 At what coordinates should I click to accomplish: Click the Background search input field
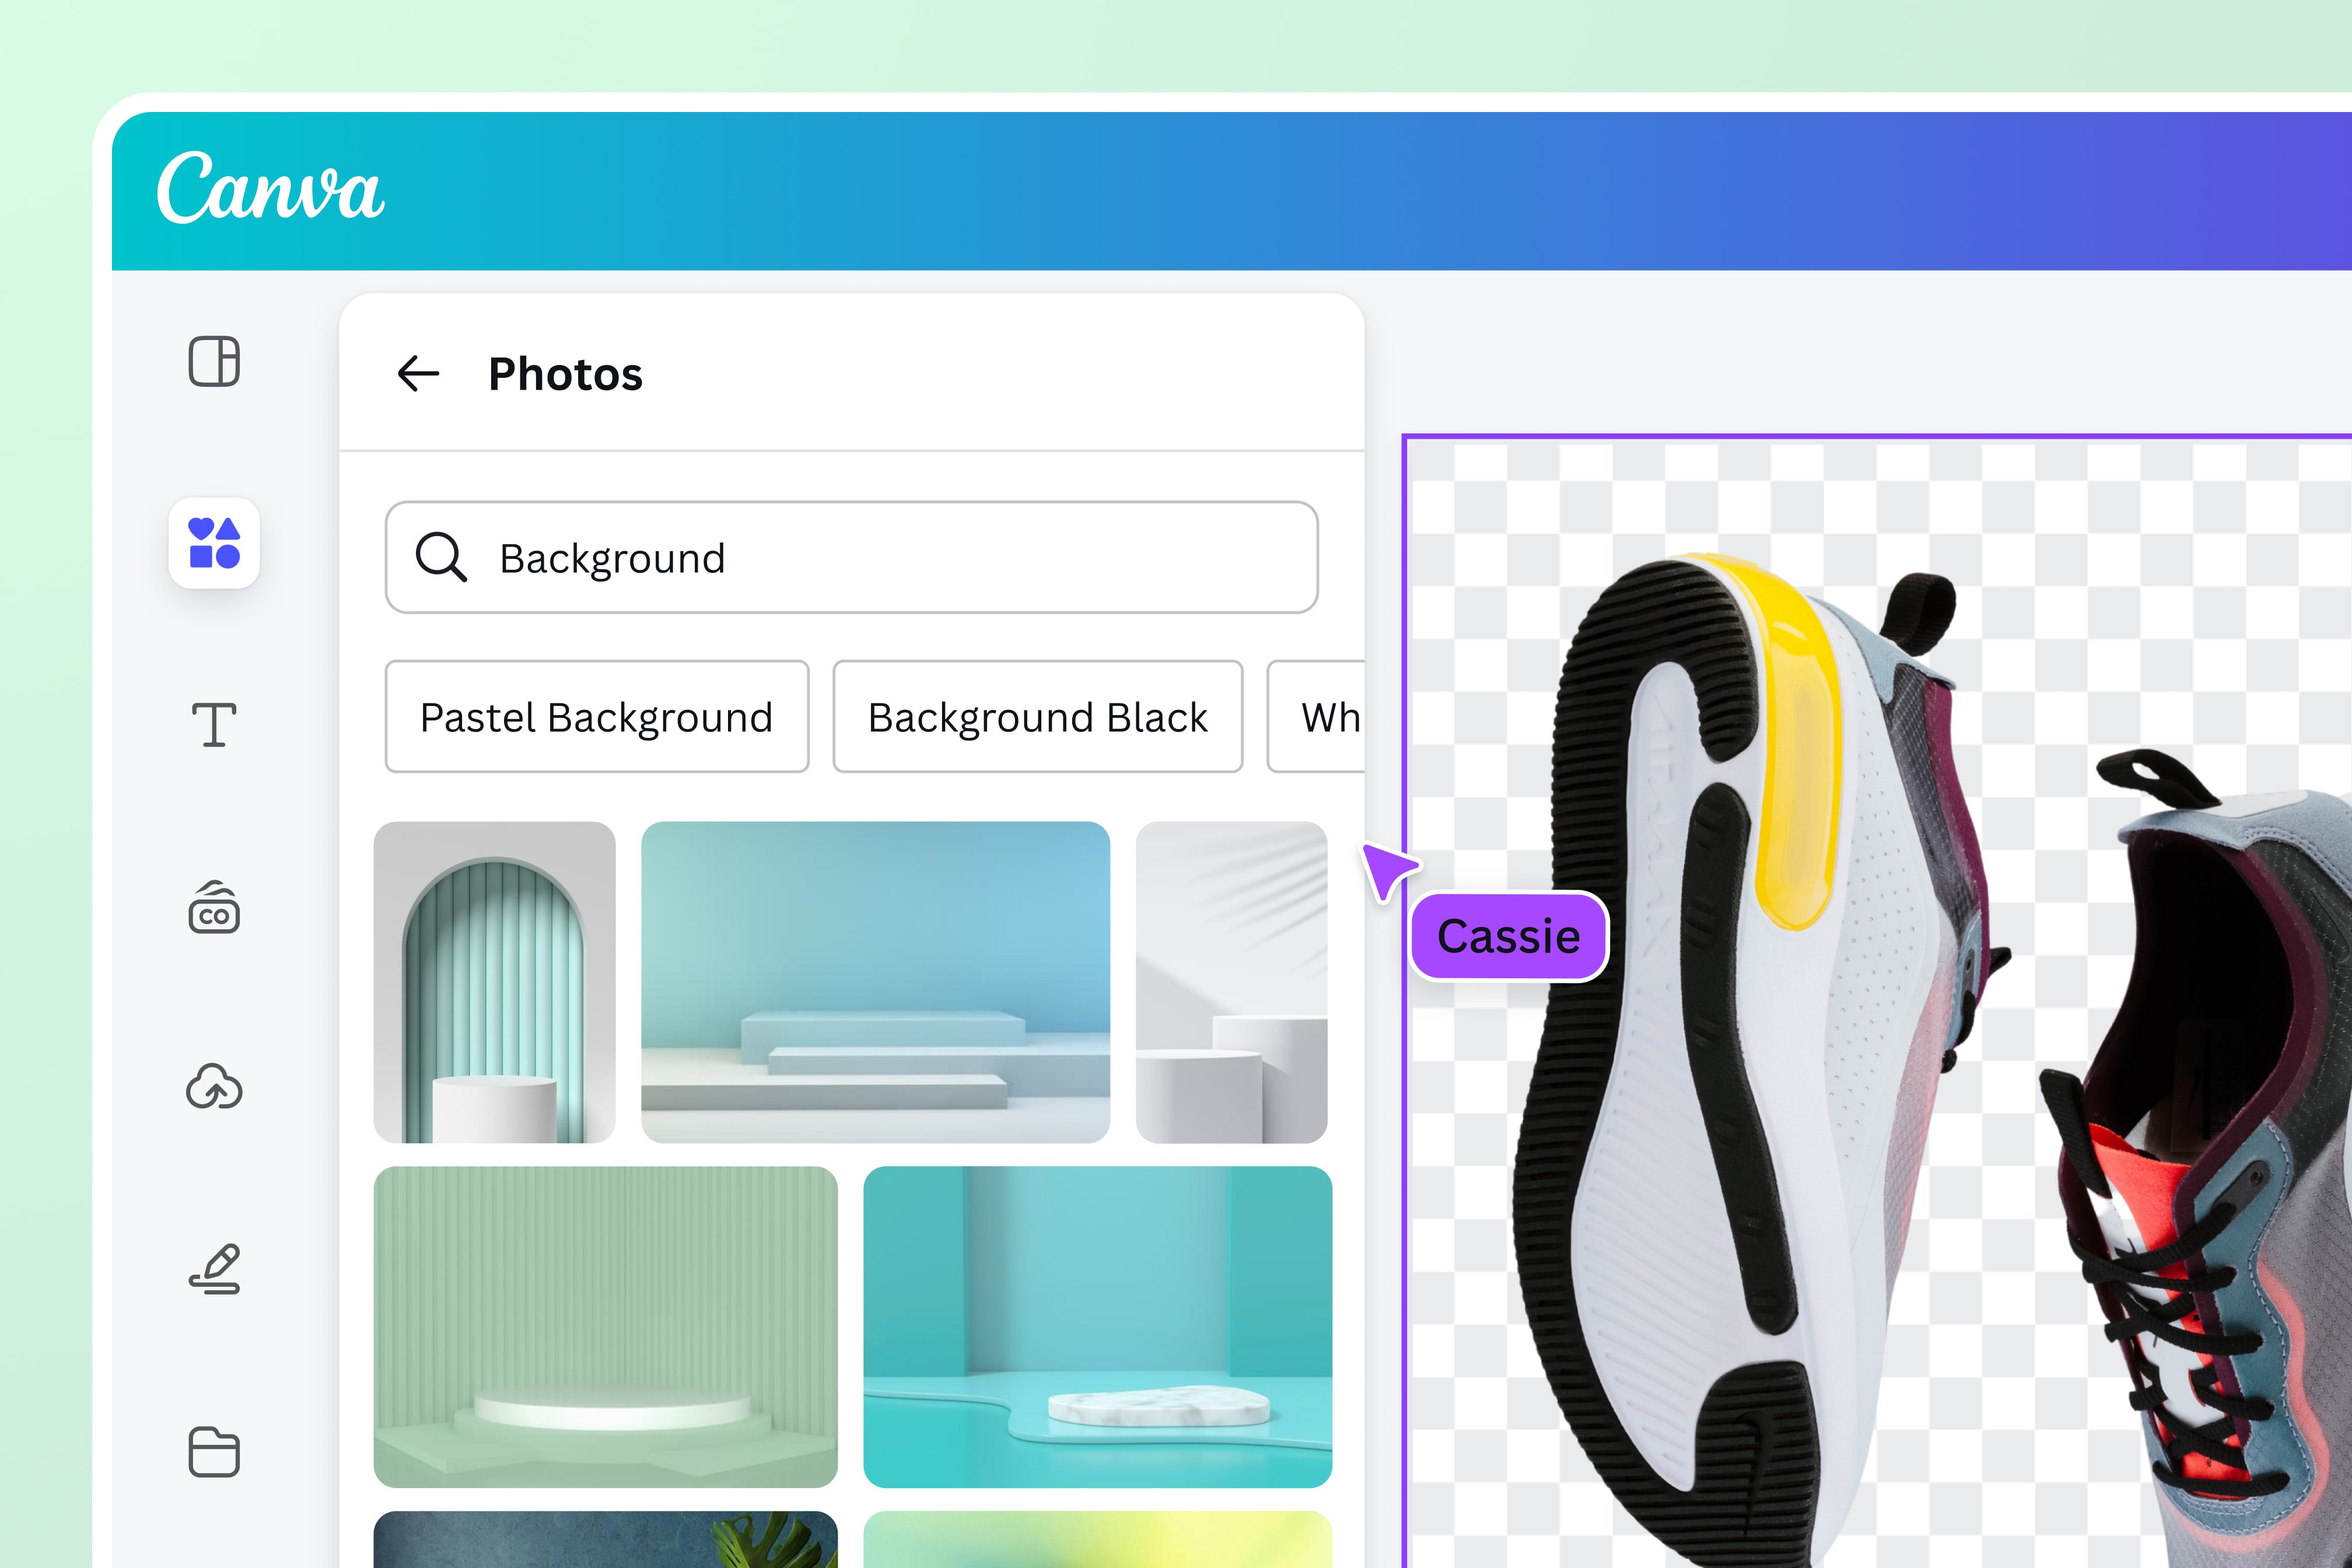pos(800,558)
